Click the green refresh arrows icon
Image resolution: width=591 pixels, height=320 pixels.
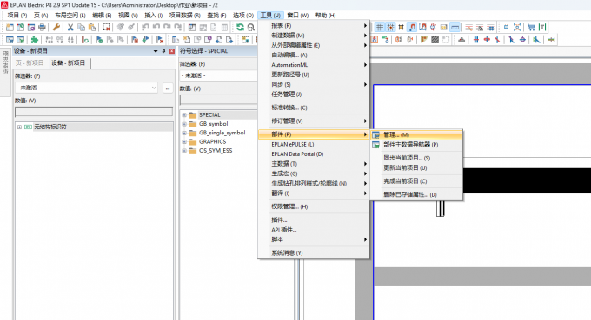(240, 27)
